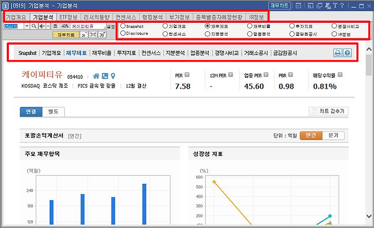Click the stock code input field 054410

[x=14, y=26]
